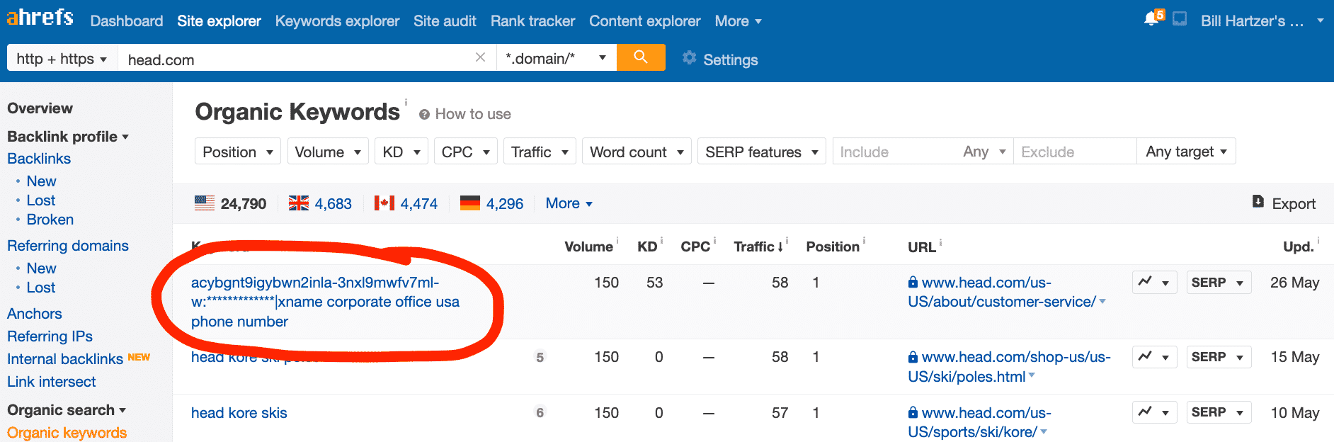Open Rank tracker
The height and width of the screenshot is (442, 1334).
tap(532, 21)
